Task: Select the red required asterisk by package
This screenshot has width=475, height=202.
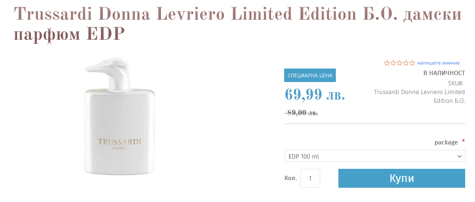Action: pyautogui.click(x=463, y=141)
